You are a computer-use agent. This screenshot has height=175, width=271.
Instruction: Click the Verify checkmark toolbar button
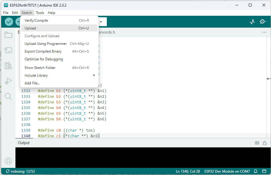[9, 22]
